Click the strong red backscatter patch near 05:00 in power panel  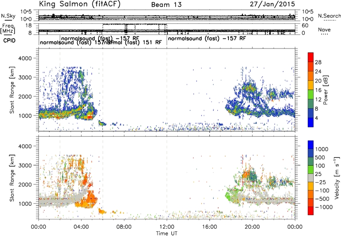tap(89, 117)
